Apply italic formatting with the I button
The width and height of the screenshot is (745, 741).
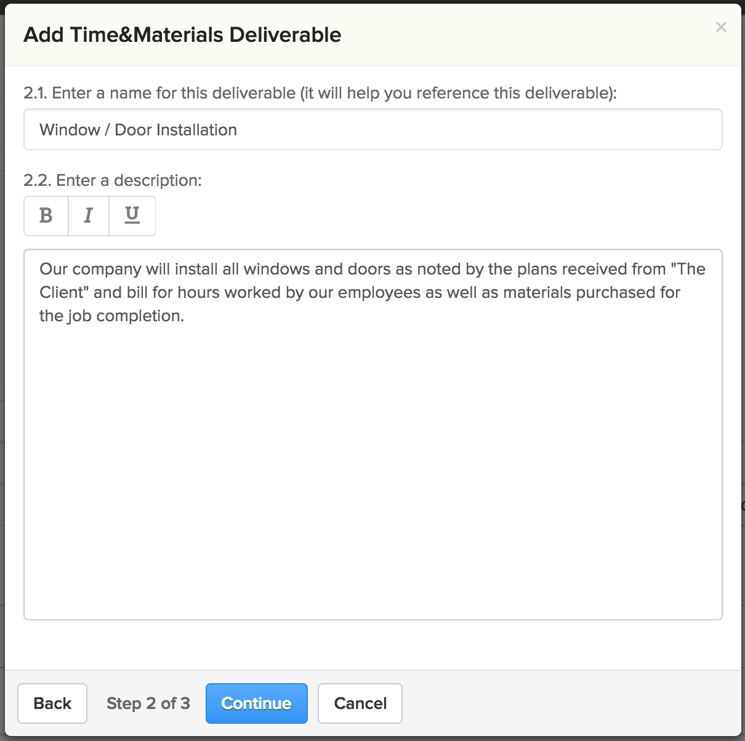[x=89, y=216]
